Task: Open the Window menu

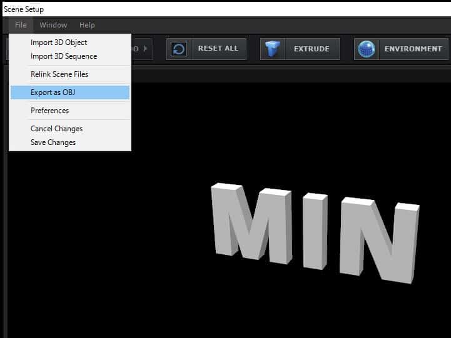Action: point(53,25)
